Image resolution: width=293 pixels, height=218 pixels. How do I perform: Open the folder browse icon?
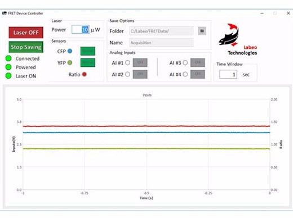click(x=202, y=31)
